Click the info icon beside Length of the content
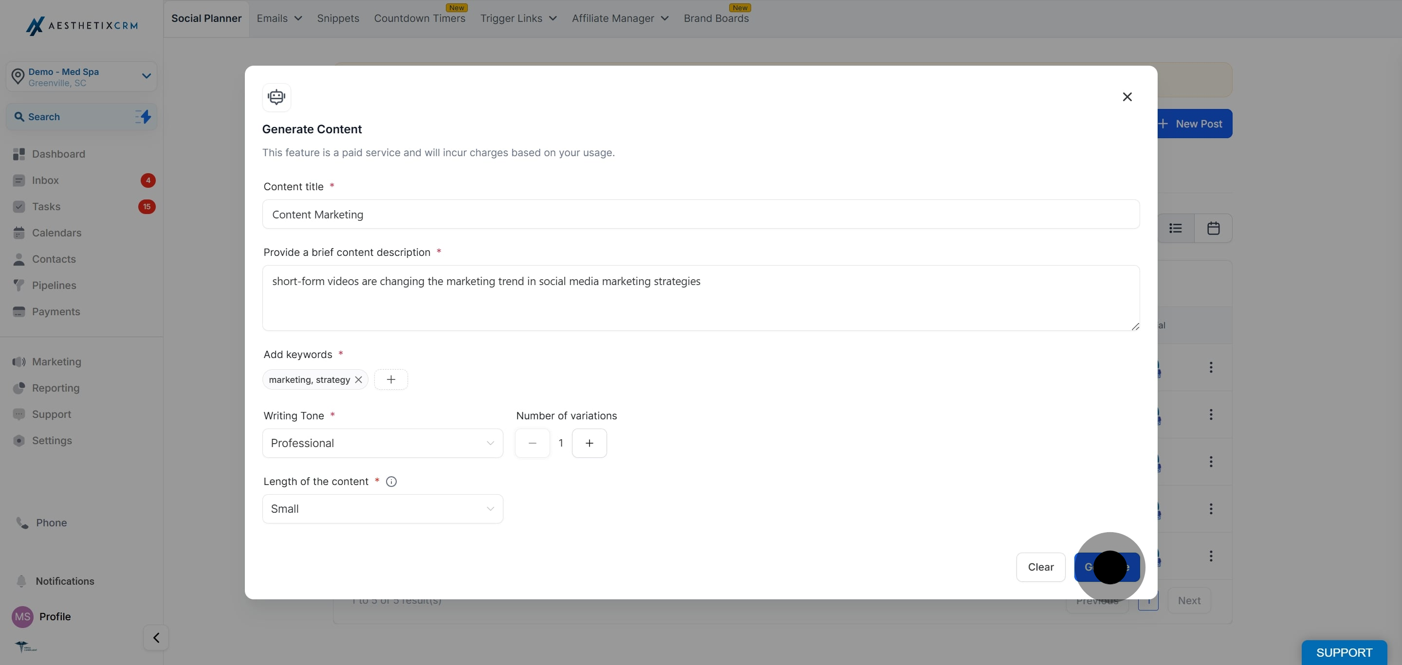 click(x=391, y=481)
